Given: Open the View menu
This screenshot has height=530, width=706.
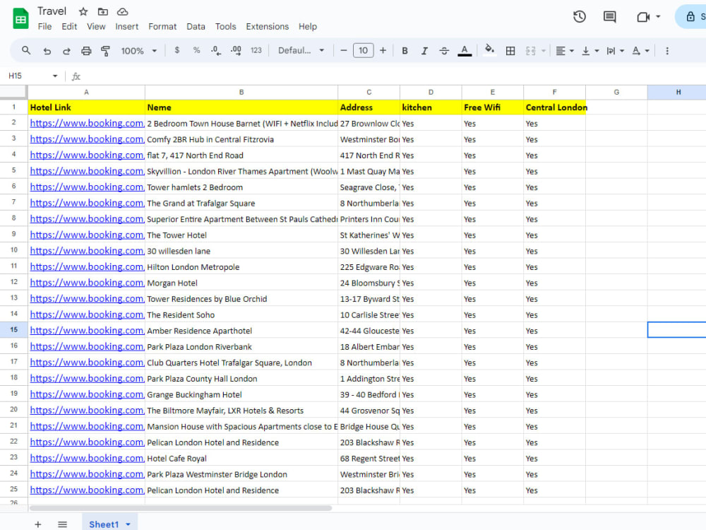Looking at the screenshot, I should coord(96,27).
